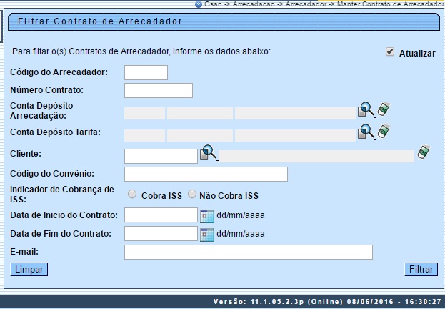
Task: Click the Cliente code input field
Action: [x=161, y=156]
